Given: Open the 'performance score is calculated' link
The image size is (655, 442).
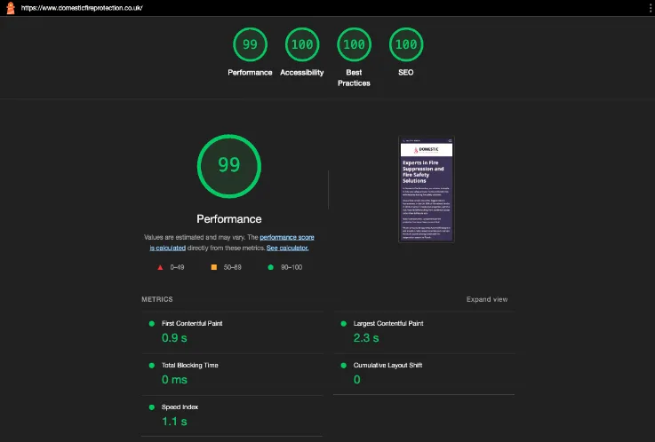Looking at the screenshot, I should pos(286,237).
